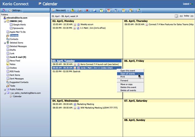Click the clock with green arrow toolbar icon
The height and width of the screenshot is (137, 195).
pyautogui.click(x=138, y=11)
